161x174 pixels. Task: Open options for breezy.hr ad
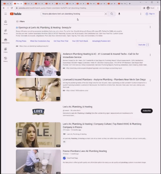(x=150, y=27)
